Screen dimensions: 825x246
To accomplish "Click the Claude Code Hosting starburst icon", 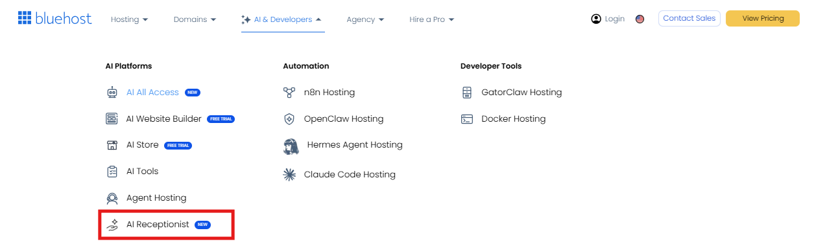I will tap(289, 175).
